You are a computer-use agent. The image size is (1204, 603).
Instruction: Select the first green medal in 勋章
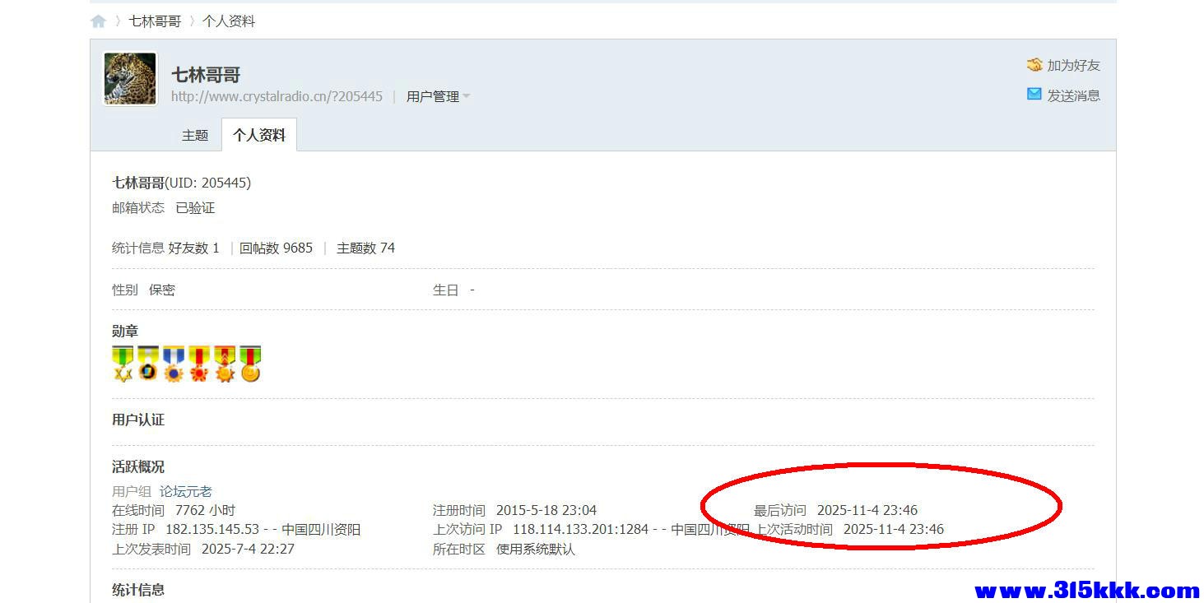(x=122, y=363)
